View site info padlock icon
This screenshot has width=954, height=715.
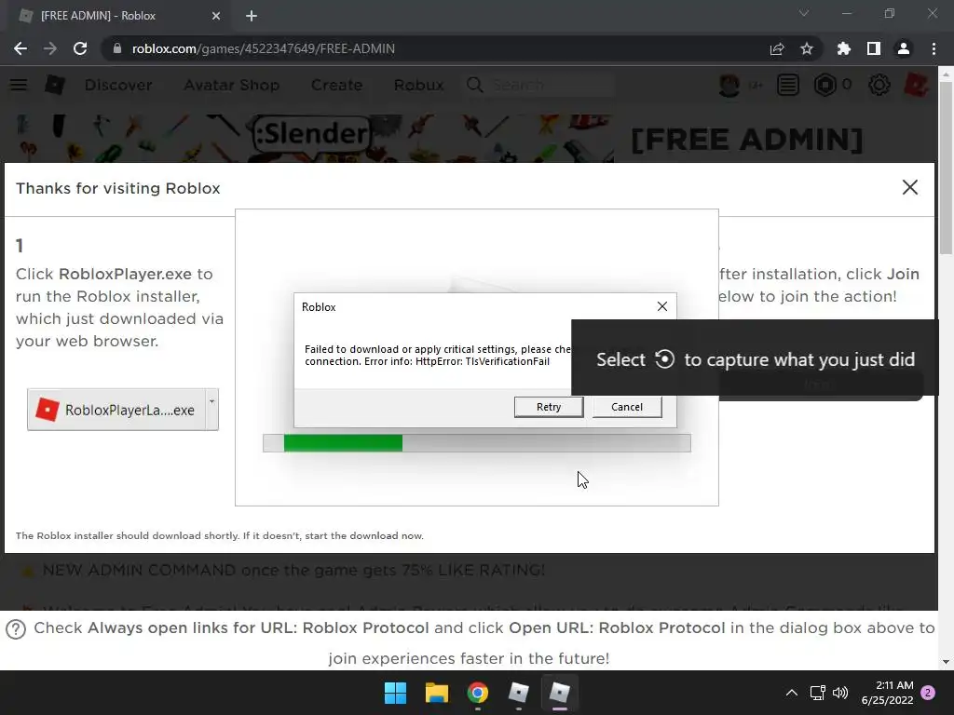tap(117, 48)
